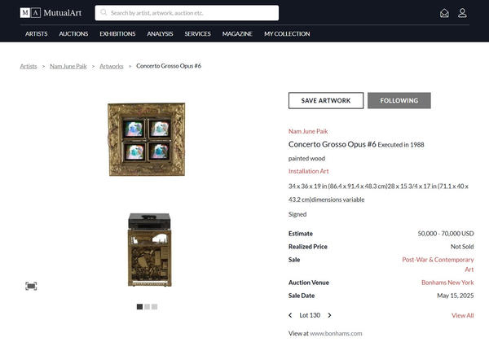
Task: Open the Artists menu
Action: 37,33
